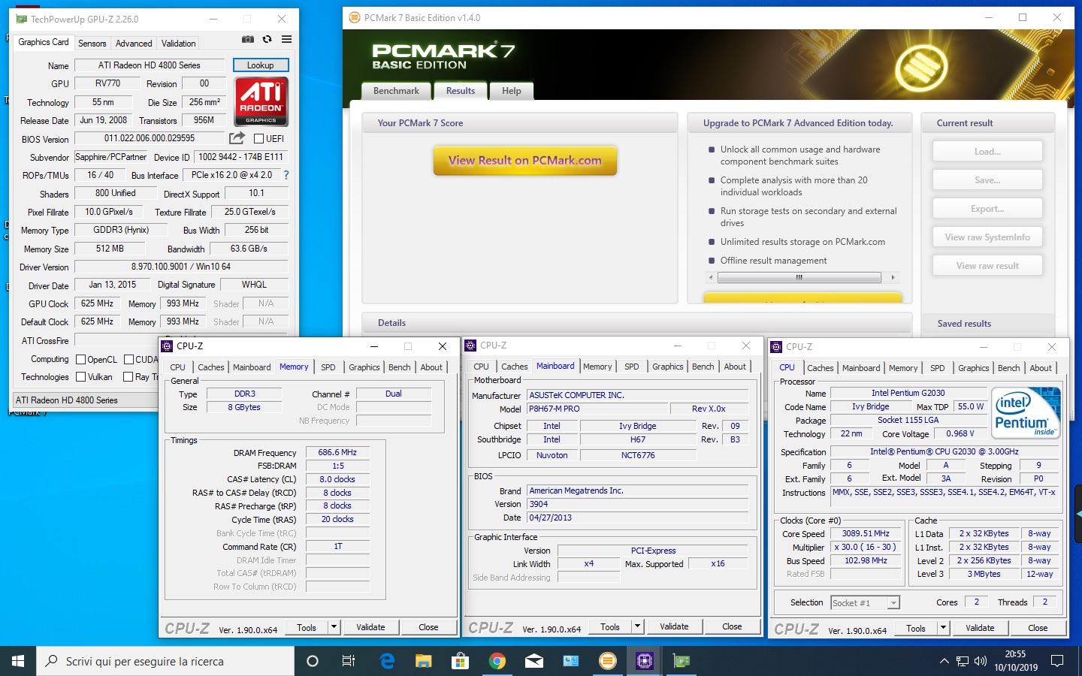Launch Microsoft Edge from the taskbar
Viewport: 1082px width, 676px height.
point(387,661)
